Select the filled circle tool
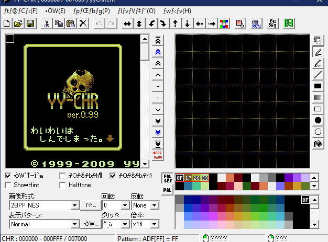 (318, 120)
